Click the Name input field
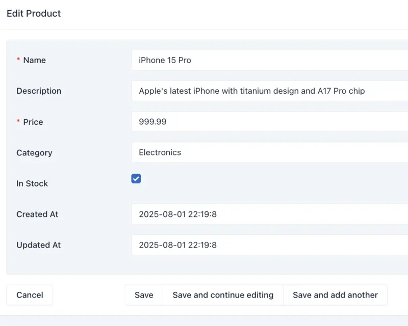This screenshot has height=326, width=408. [270, 60]
